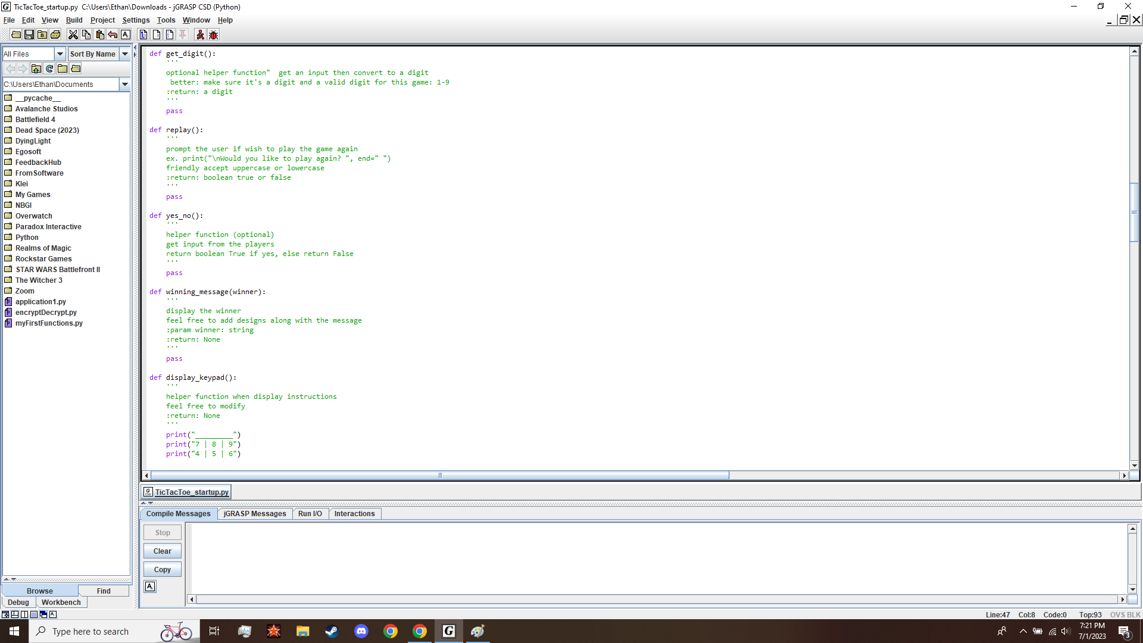
Task: Click the Save file toolbar icon
Action: [x=29, y=35]
